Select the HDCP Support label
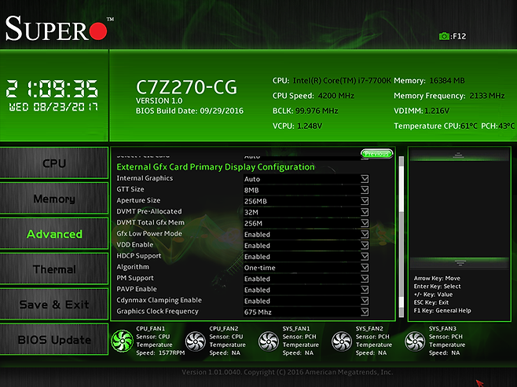This screenshot has width=517, height=387. (x=139, y=256)
